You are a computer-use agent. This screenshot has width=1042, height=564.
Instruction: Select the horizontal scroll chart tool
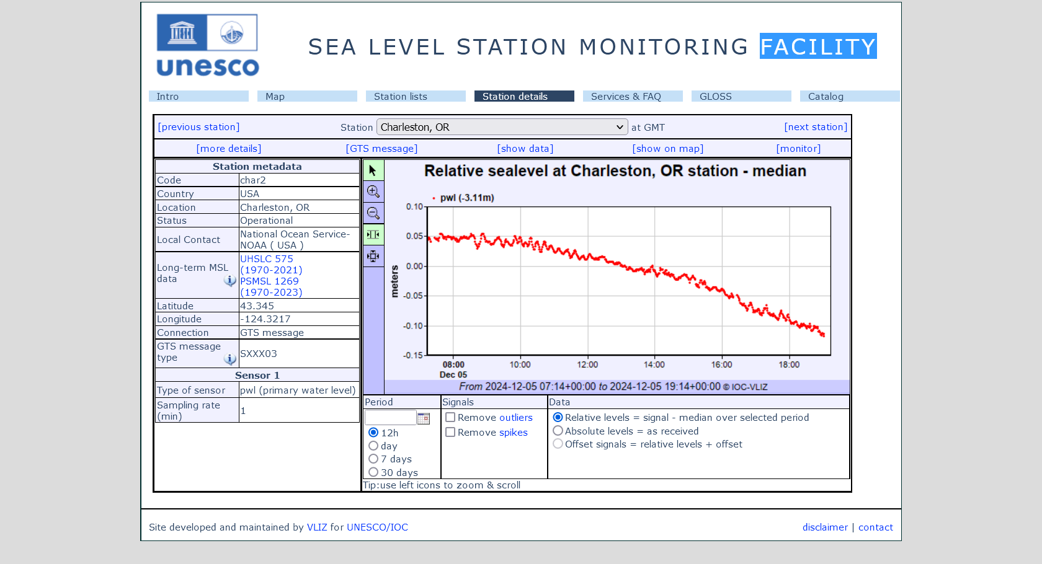[x=373, y=234]
